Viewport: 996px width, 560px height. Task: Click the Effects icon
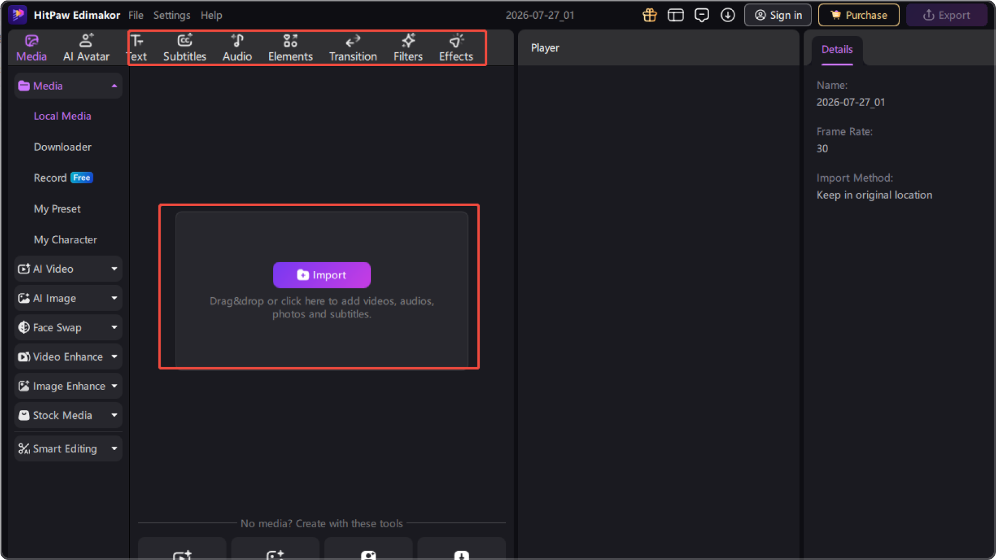456,41
